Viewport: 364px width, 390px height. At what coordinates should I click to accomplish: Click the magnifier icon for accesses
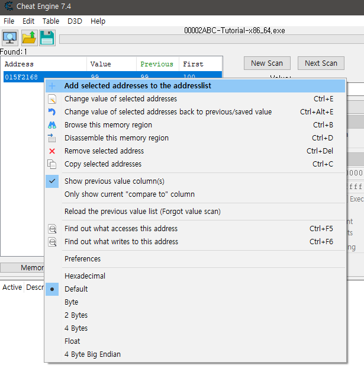pos(52,229)
